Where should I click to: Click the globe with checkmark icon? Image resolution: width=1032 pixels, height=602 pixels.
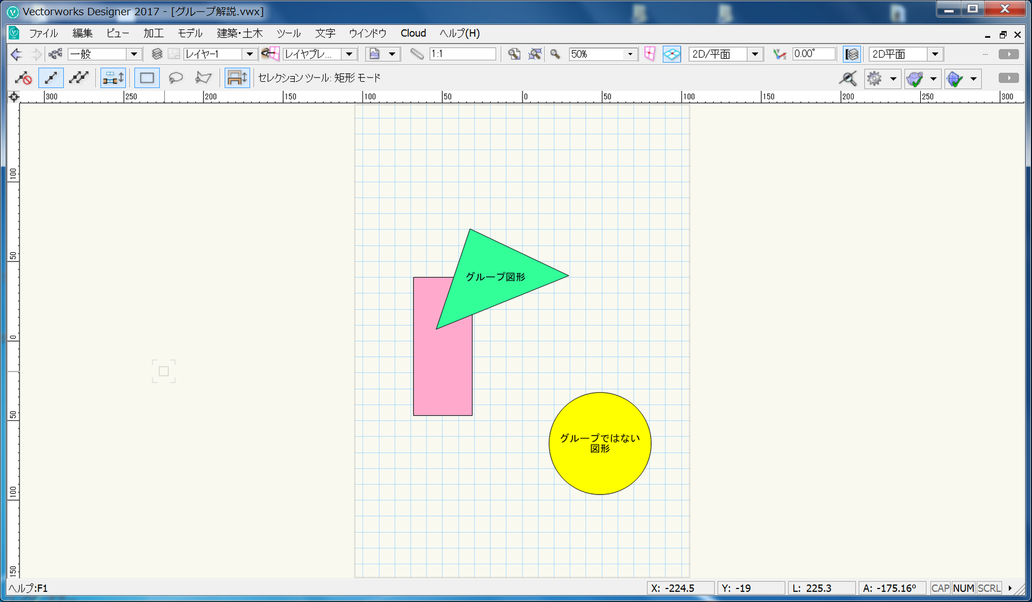coord(954,78)
